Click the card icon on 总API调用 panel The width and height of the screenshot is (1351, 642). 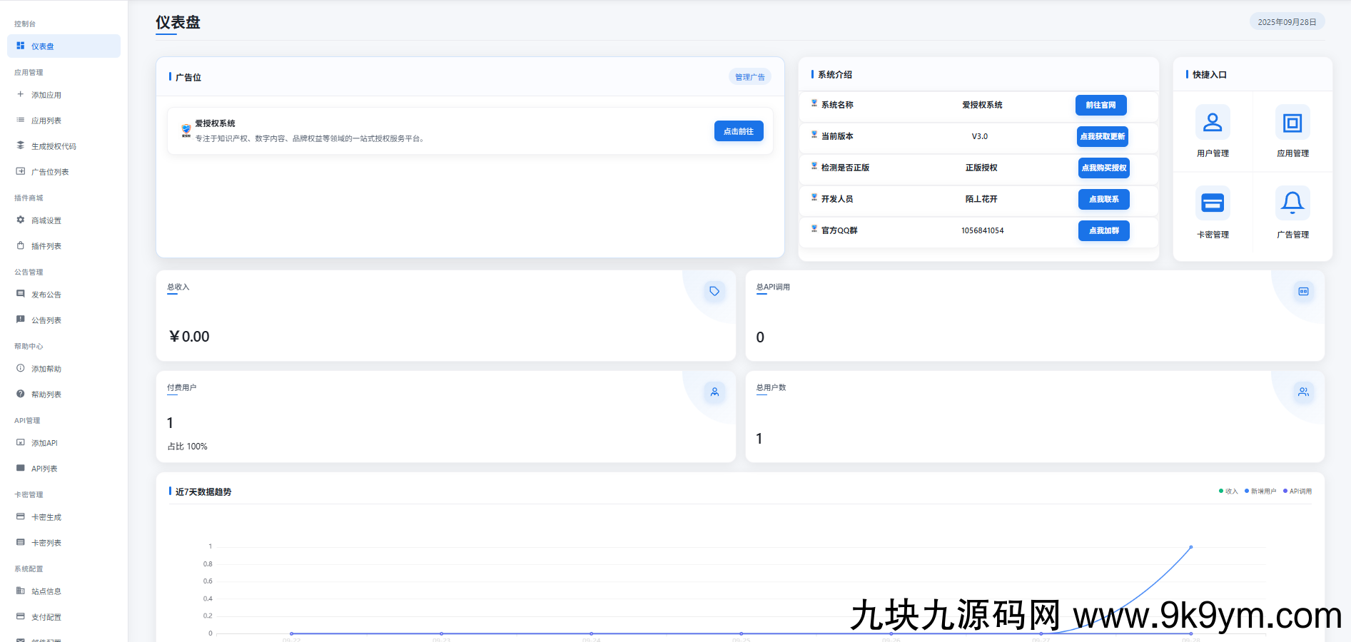(1304, 291)
